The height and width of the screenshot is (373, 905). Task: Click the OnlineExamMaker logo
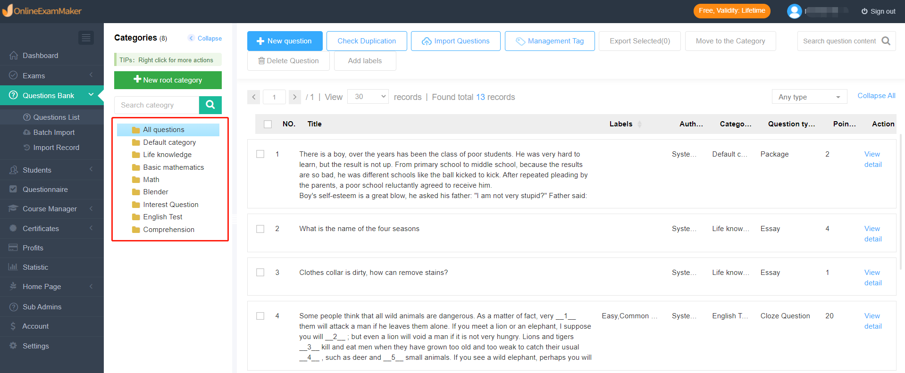[42, 11]
